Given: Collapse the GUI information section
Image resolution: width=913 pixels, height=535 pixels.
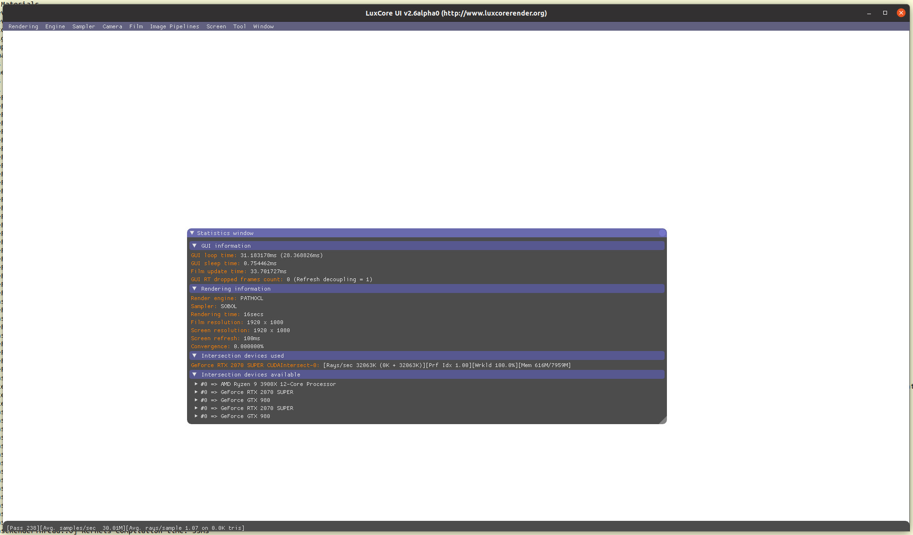Looking at the screenshot, I should pyautogui.click(x=195, y=246).
